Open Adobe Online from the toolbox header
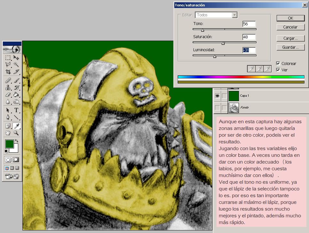309x233 pixels. [12, 49]
